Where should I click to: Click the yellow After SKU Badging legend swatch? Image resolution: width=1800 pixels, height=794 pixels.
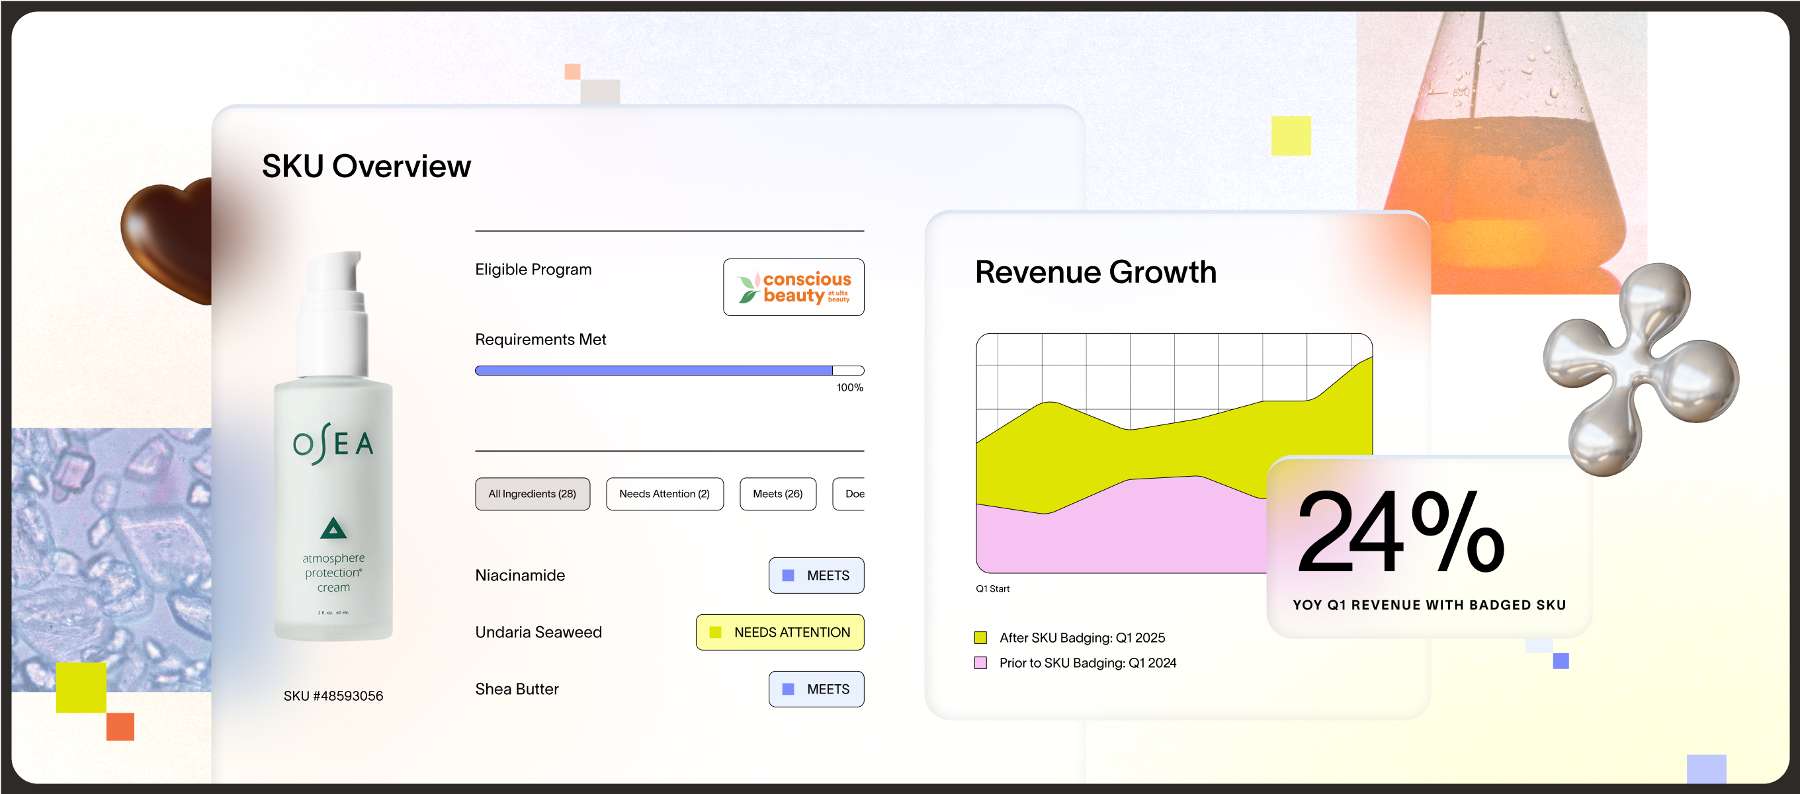(x=981, y=637)
